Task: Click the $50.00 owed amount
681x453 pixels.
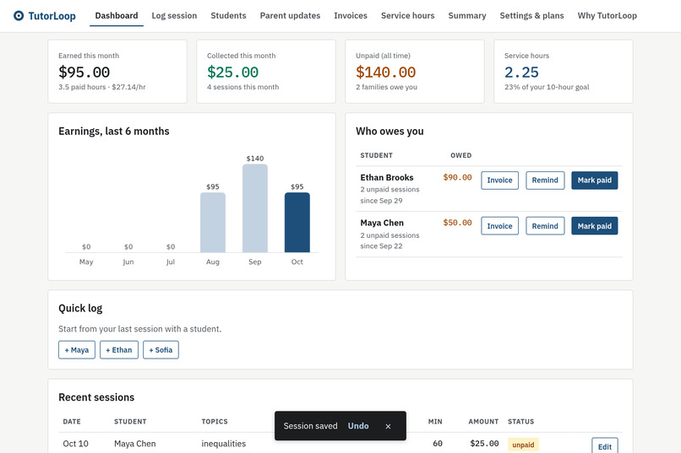Action: 457,223
